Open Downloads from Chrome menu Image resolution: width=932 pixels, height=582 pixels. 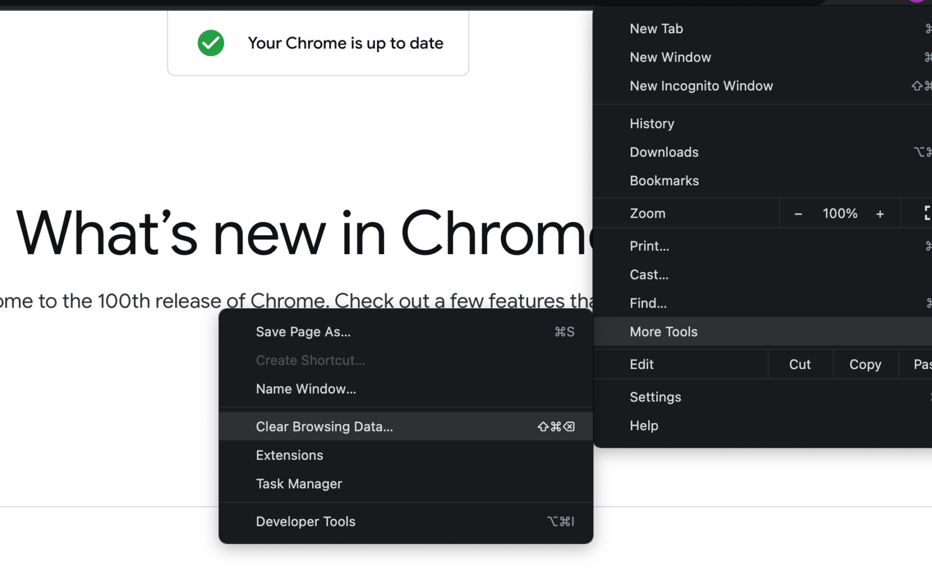pyautogui.click(x=762, y=152)
